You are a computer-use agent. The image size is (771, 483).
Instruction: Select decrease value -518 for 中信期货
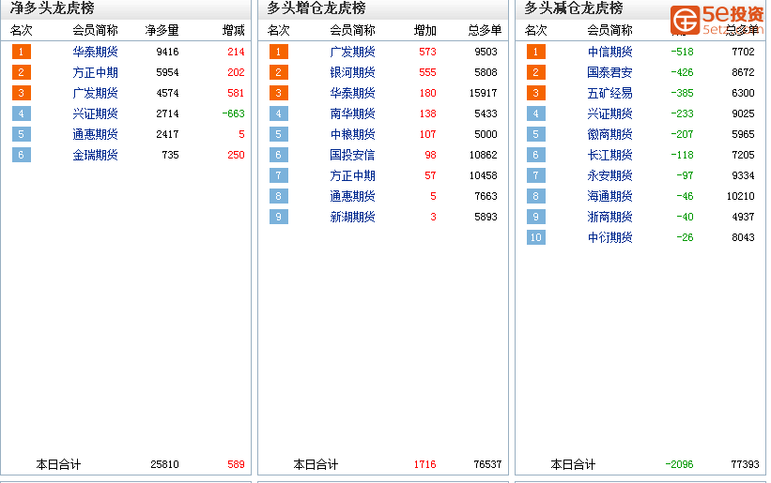point(682,52)
